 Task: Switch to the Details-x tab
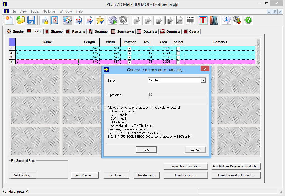click(x=147, y=32)
